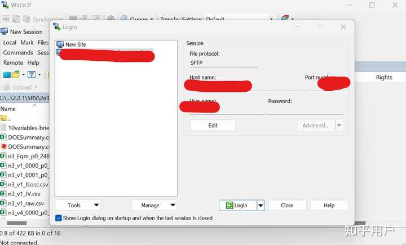Click the local panel horizontal scrollbar
The height and width of the screenshot is (245, 406).
17,222
